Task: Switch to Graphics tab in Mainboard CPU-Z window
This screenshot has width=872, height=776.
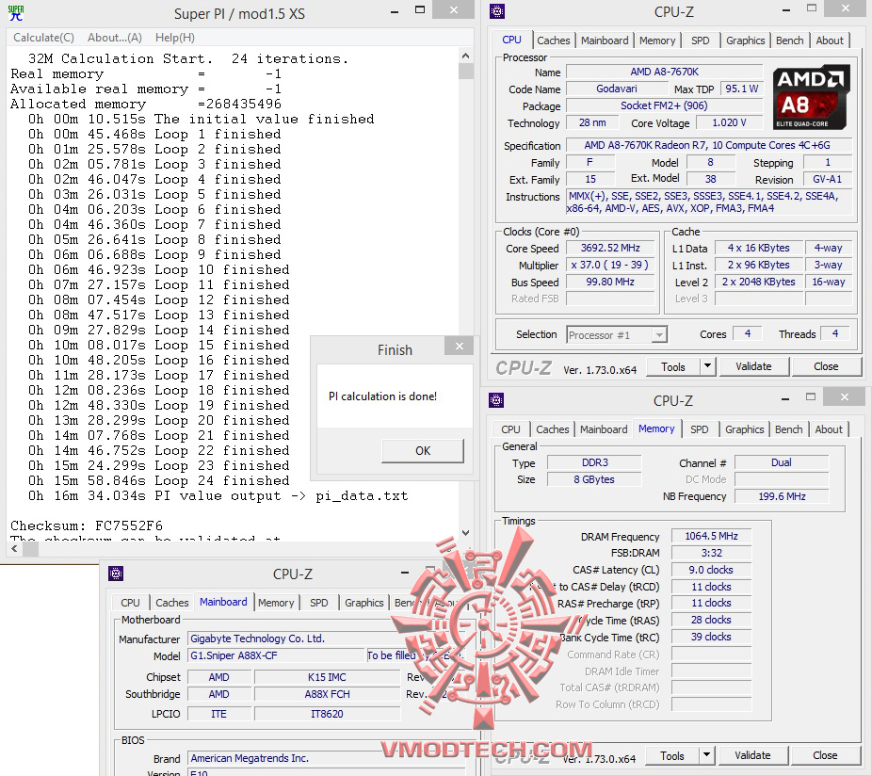Action: click(363, 603)
